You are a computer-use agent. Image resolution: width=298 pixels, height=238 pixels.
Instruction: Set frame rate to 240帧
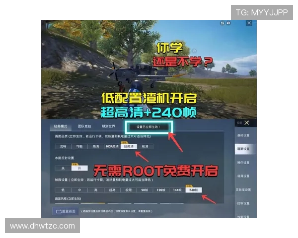194,190
